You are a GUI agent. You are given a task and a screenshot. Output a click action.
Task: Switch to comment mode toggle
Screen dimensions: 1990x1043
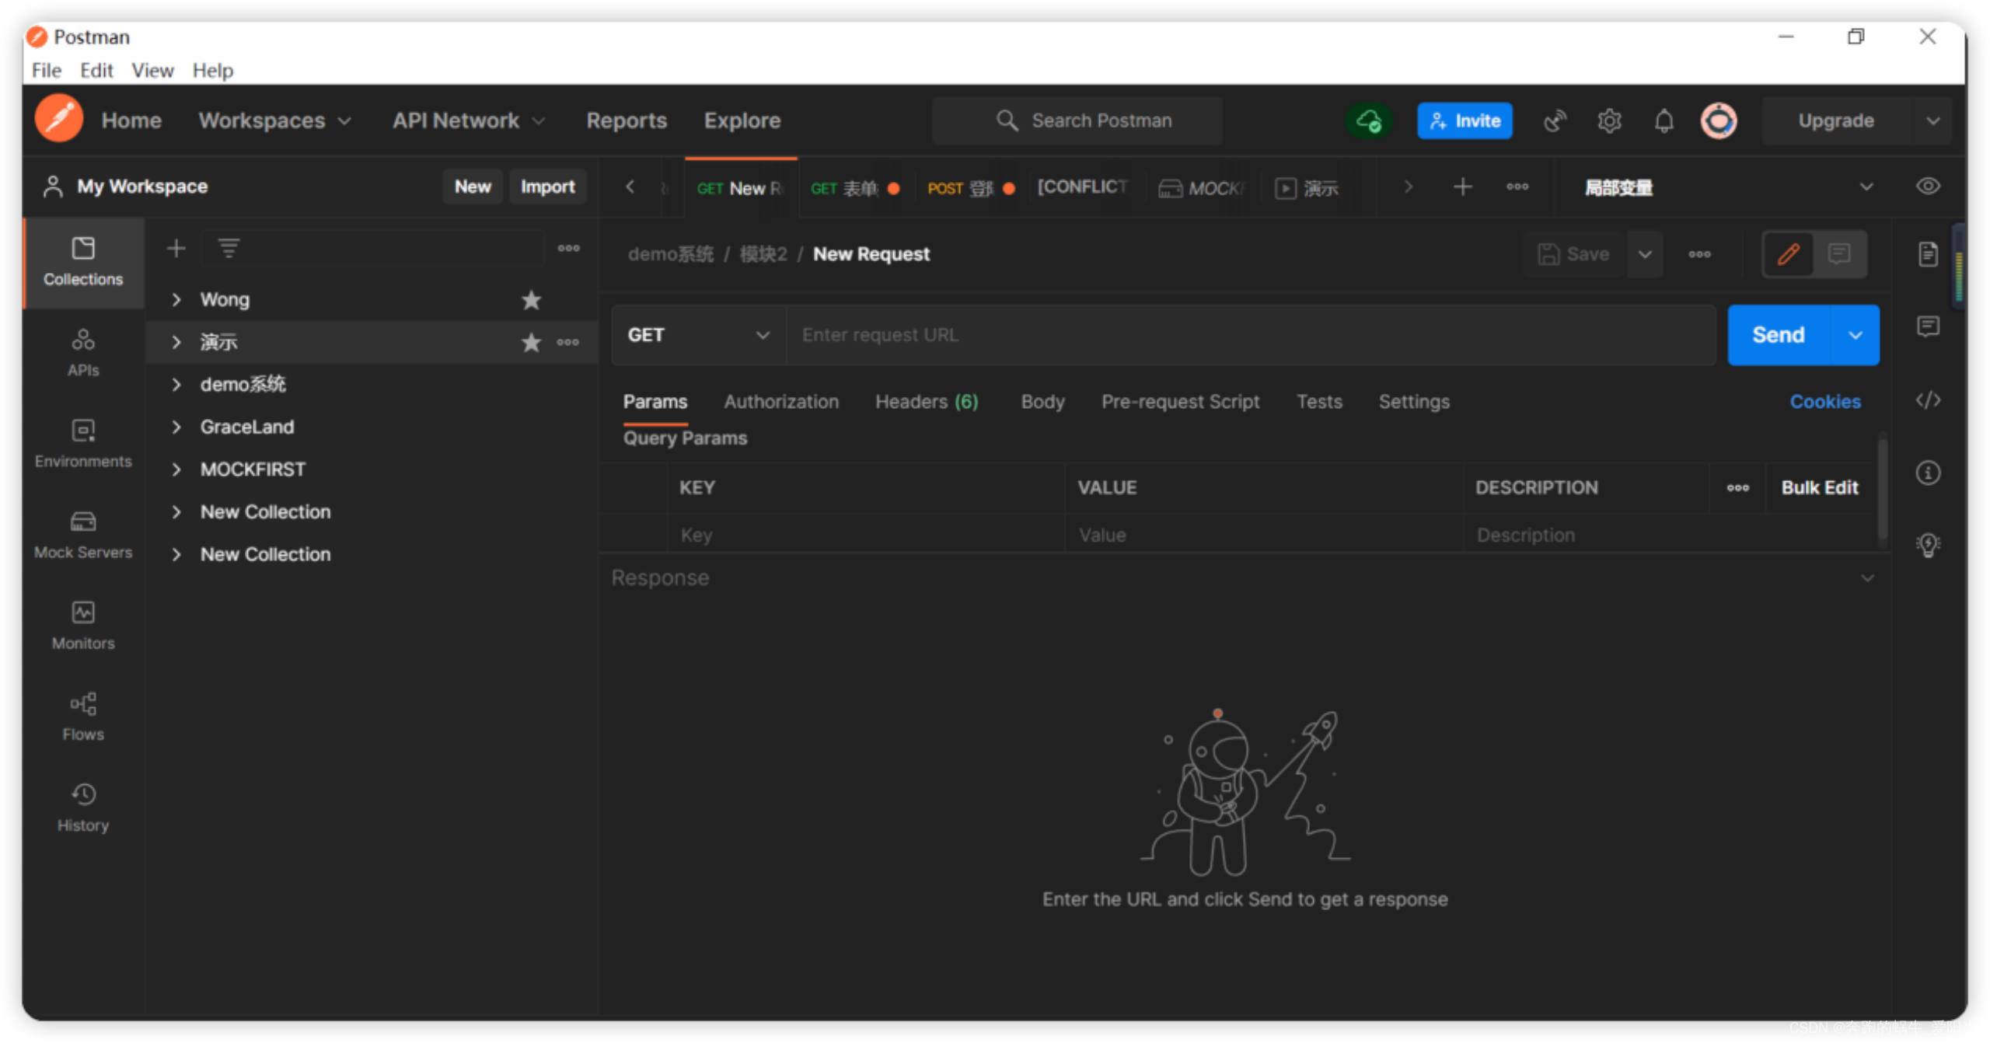(x=1839, y=254)
